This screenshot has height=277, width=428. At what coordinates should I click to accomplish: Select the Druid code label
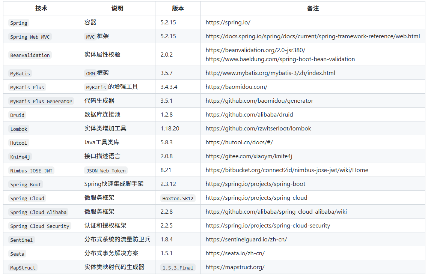(x=18, y=115)
